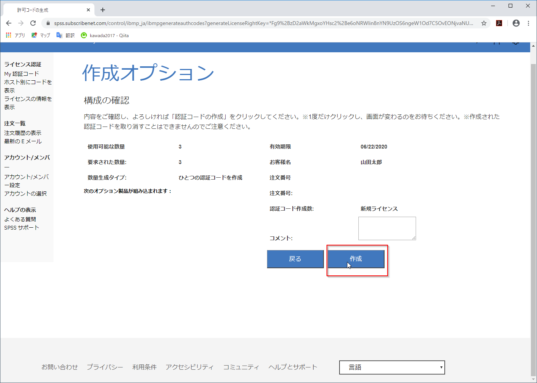Image resolution: width=537 pixels, height=383 pixels.
Task: Open Chrome's three-dot menu
Action: (528, 23)
